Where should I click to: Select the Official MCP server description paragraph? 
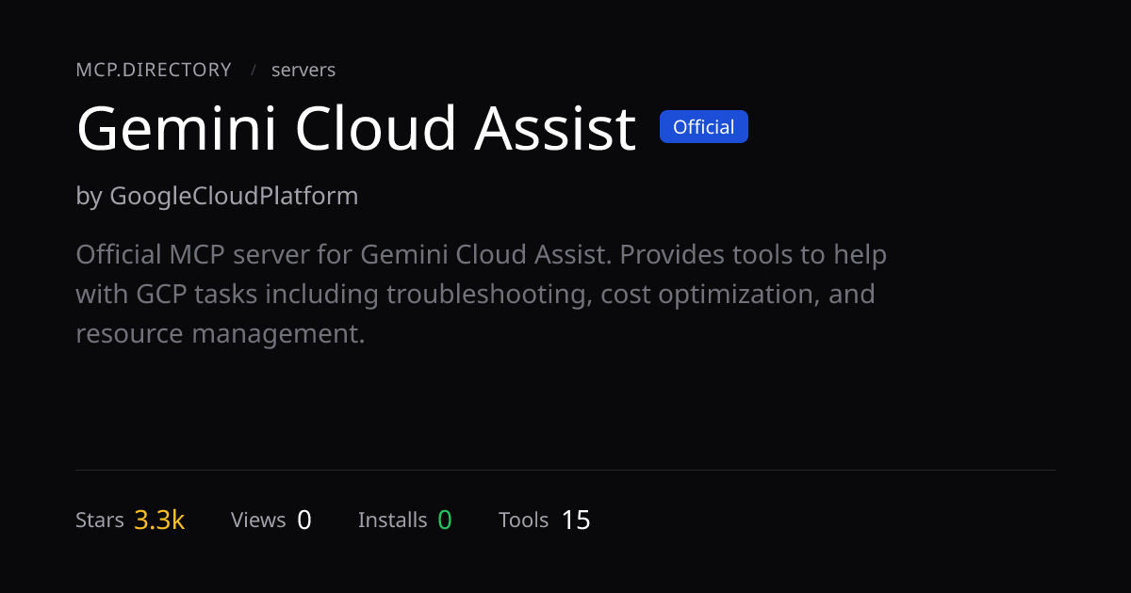[481, 294]
